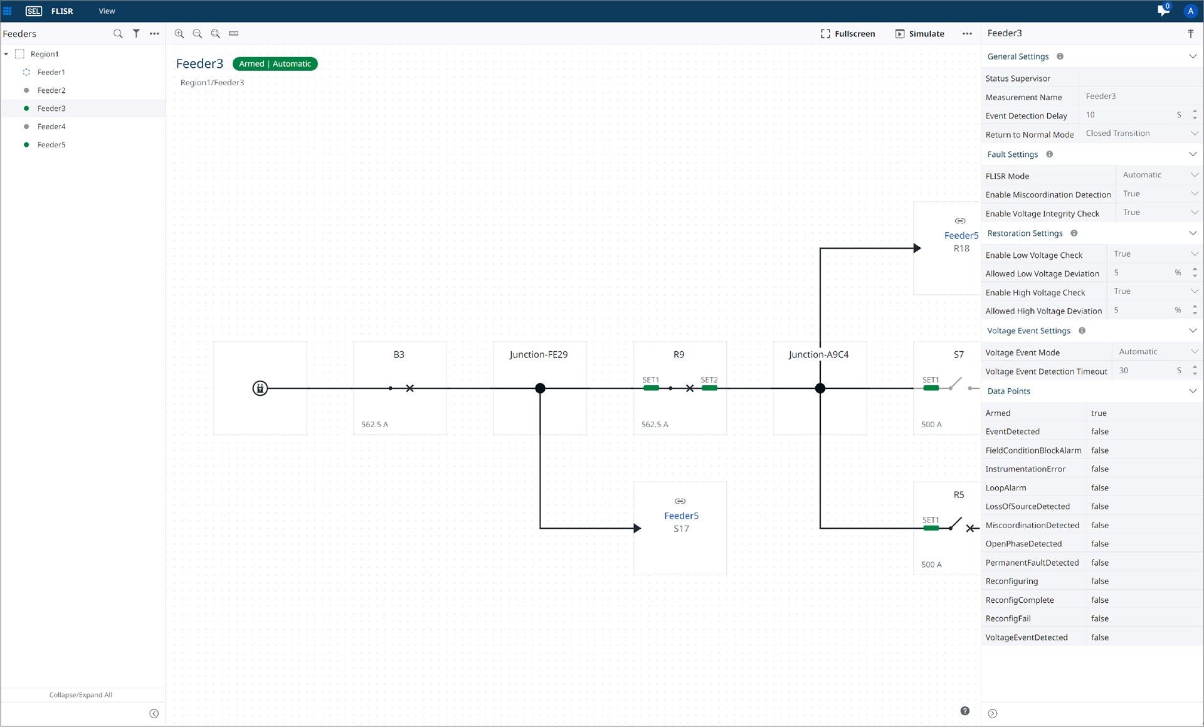Select Feeder5 in the tree
1204x727 pixels.
point(51,145)
